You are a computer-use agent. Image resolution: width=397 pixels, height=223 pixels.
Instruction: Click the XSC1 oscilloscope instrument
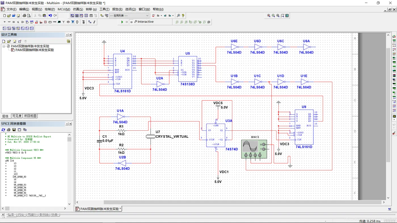254,149
